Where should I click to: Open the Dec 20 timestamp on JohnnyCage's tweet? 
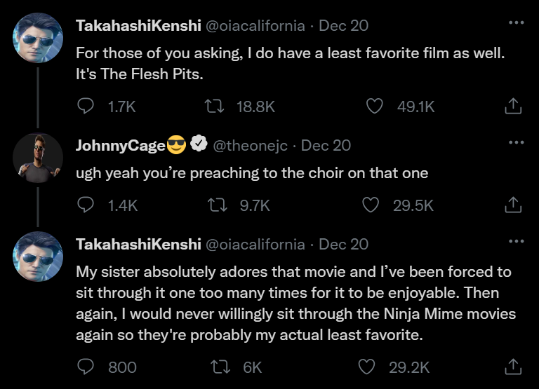tap(326, 146)
